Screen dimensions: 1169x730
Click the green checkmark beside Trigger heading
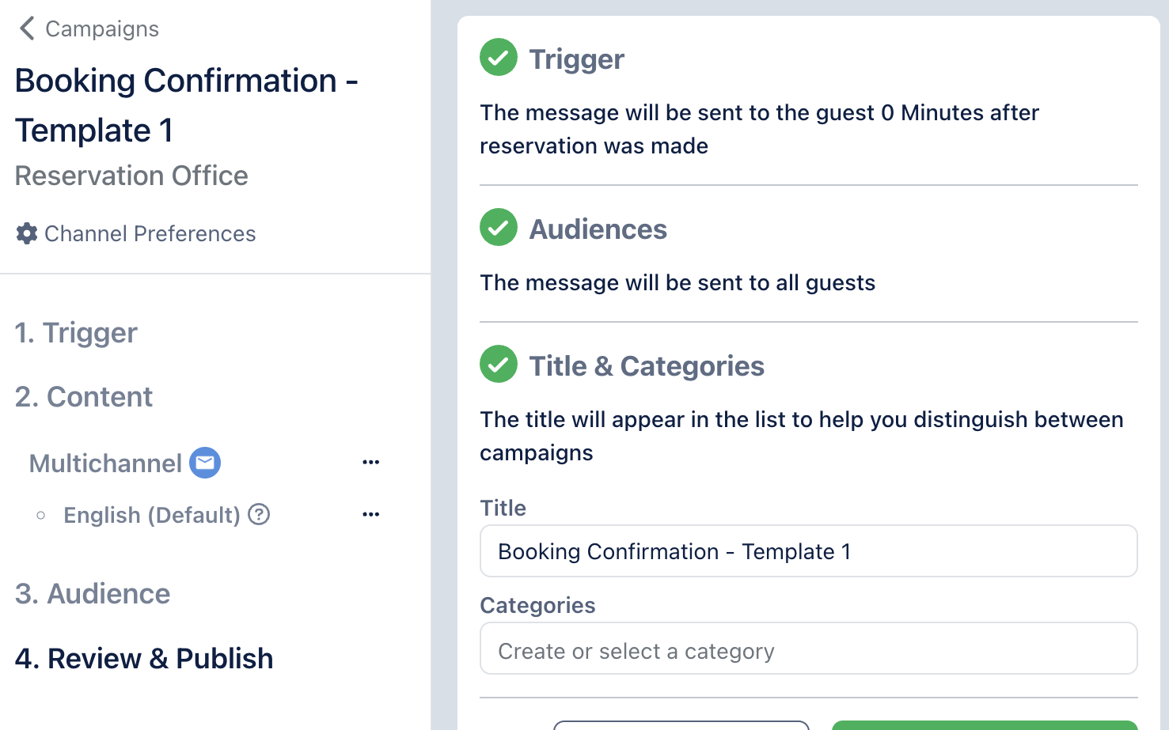499,58
